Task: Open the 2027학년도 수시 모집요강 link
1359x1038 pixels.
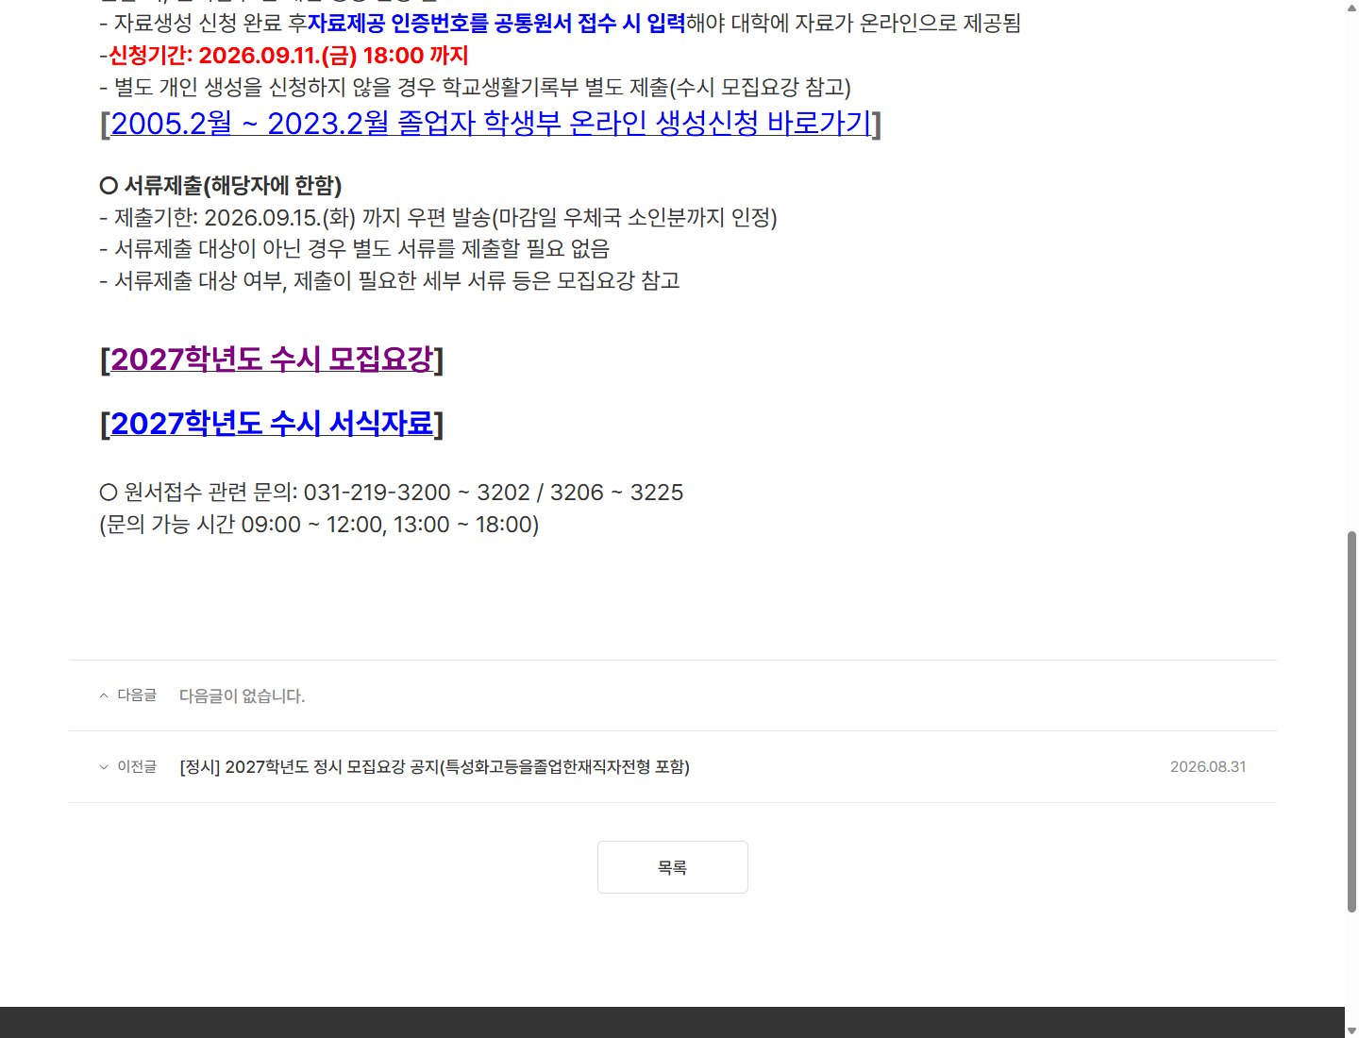Action: point(272,360)
